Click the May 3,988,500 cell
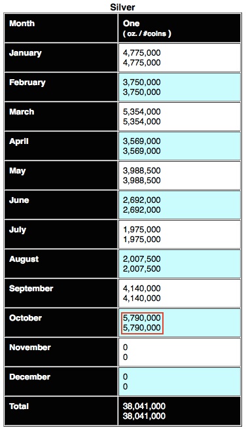The width and height of the screenshot is (246, 430). [179, 175]
